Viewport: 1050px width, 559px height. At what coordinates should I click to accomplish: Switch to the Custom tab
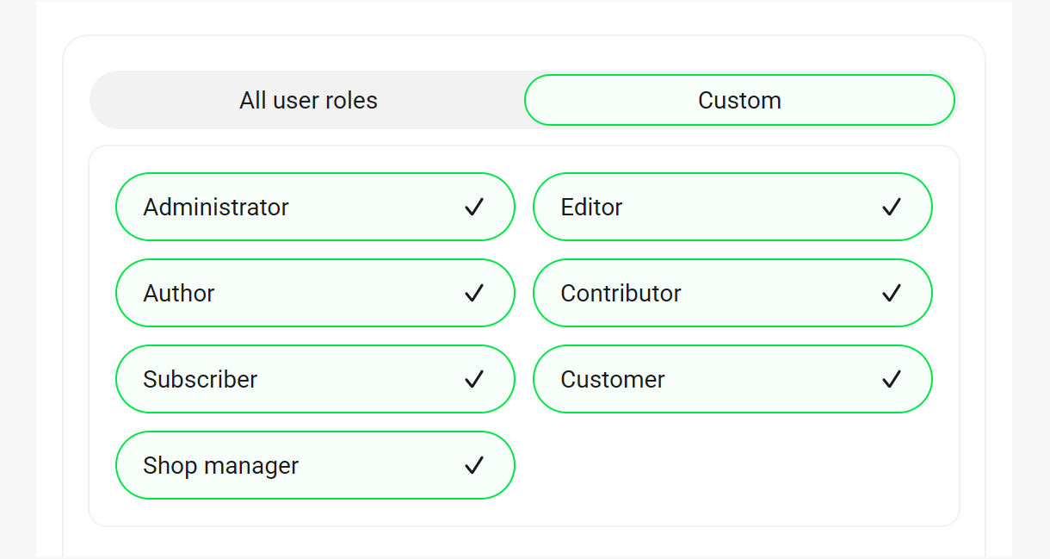click(739, 100)
